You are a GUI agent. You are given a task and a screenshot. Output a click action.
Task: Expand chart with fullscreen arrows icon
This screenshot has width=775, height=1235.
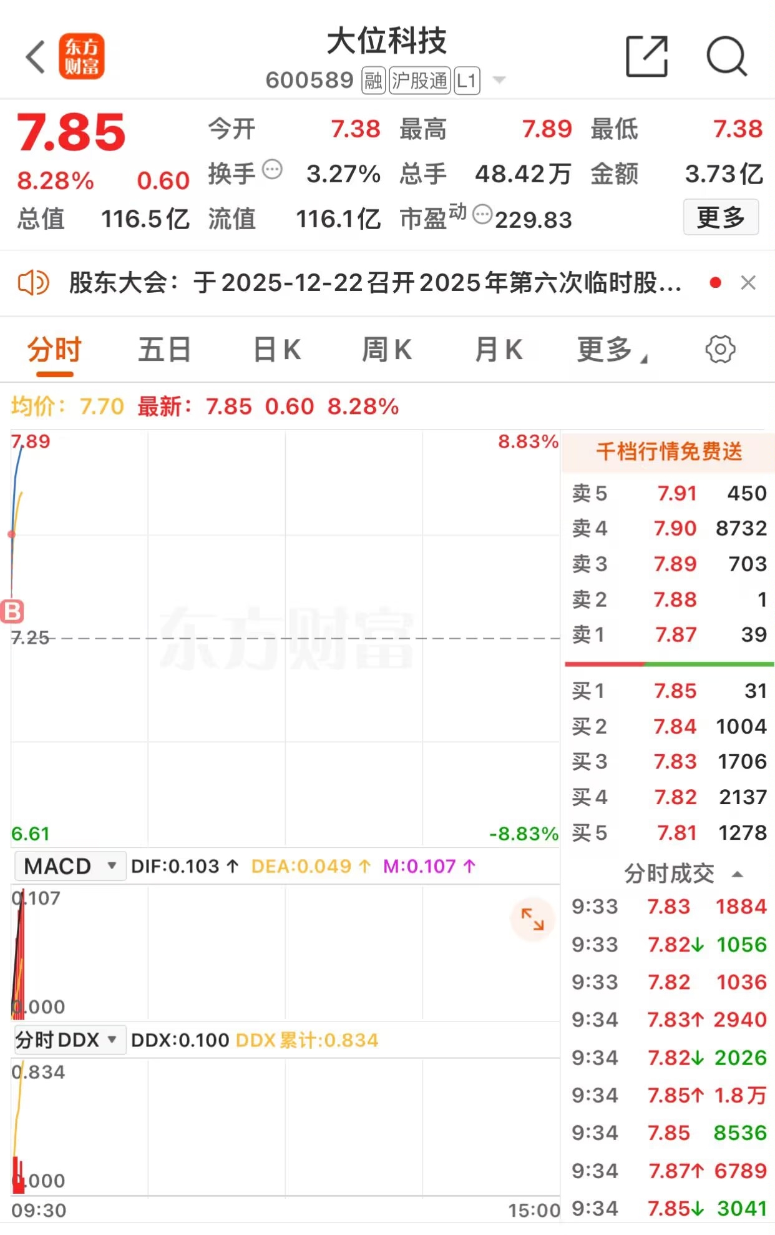coord(532,919)
